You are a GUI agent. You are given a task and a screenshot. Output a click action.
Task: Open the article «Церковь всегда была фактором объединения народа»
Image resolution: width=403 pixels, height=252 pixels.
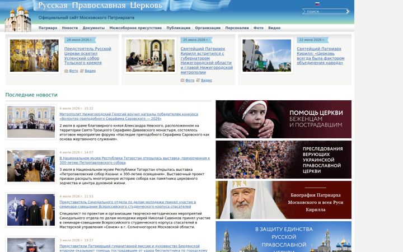click(x=321, y=56)
